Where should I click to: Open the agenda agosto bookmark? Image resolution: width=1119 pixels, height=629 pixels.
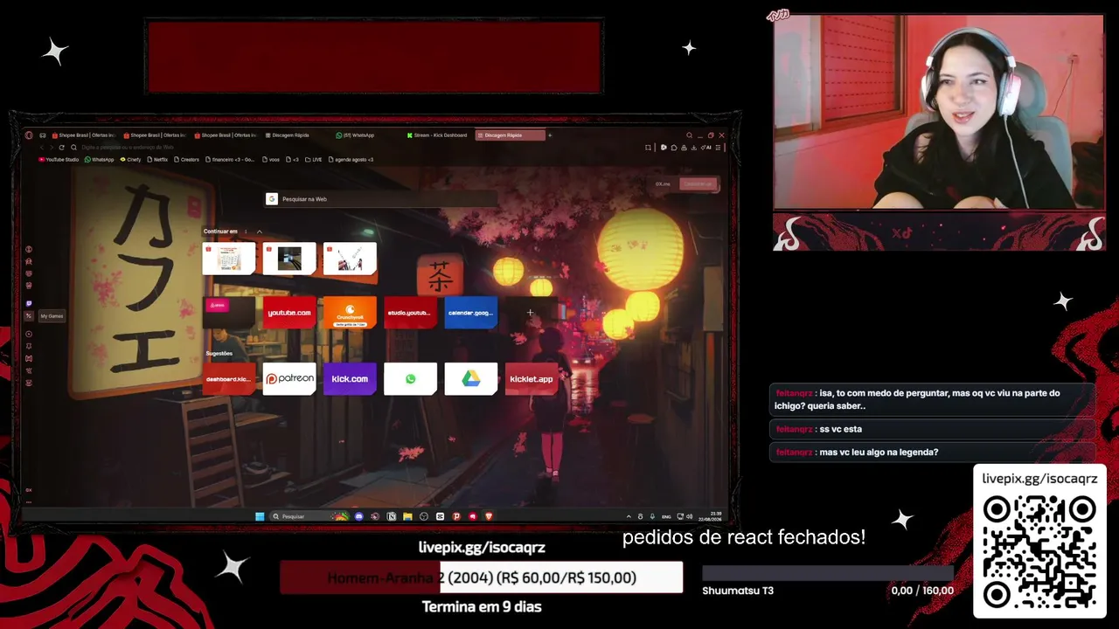coord(351,160)
